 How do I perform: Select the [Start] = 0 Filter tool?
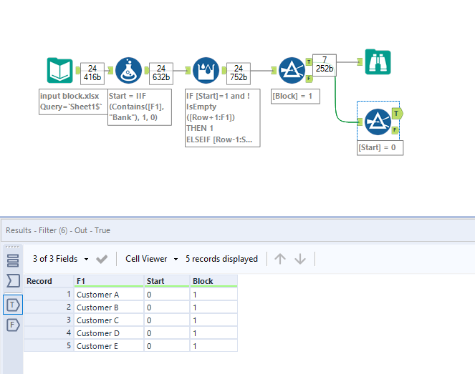point(377,122)
